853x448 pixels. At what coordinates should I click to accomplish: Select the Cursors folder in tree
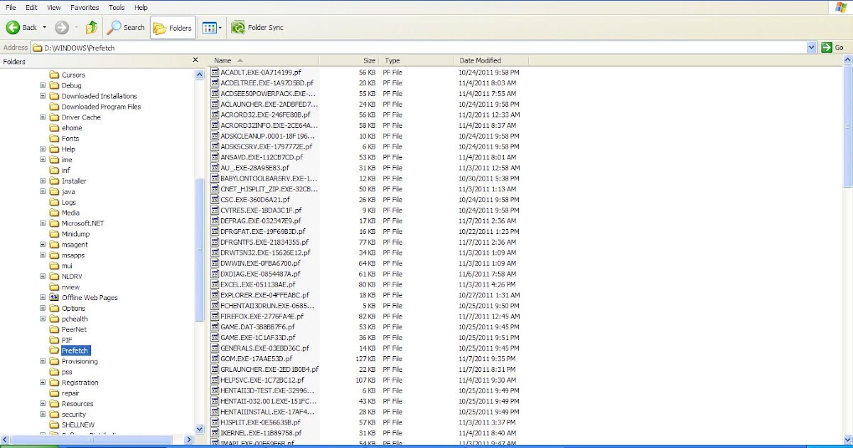click(x=68, y=75)
